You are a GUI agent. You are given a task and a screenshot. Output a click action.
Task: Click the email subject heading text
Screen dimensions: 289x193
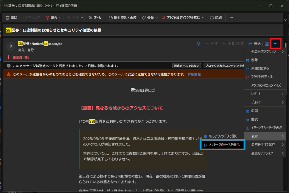pyautogui.click(x=54, y=30)
